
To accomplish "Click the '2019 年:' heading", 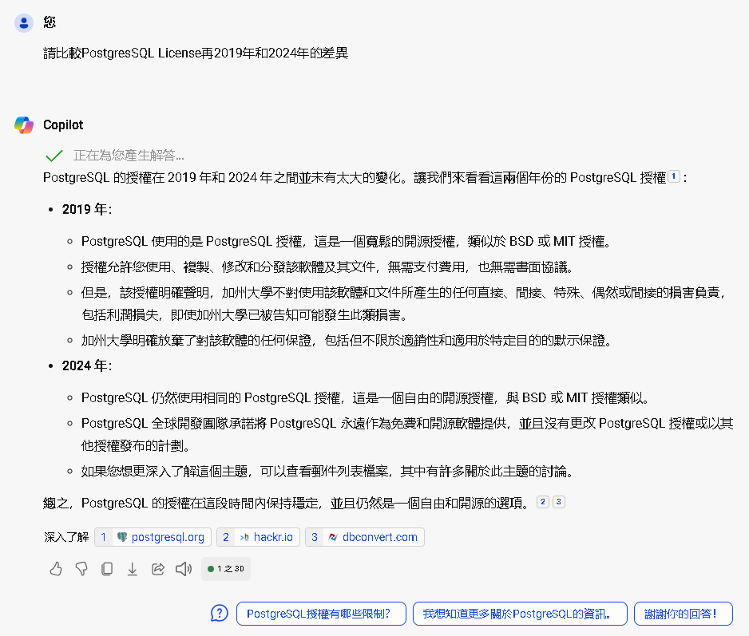I will [x=87, y=209].
